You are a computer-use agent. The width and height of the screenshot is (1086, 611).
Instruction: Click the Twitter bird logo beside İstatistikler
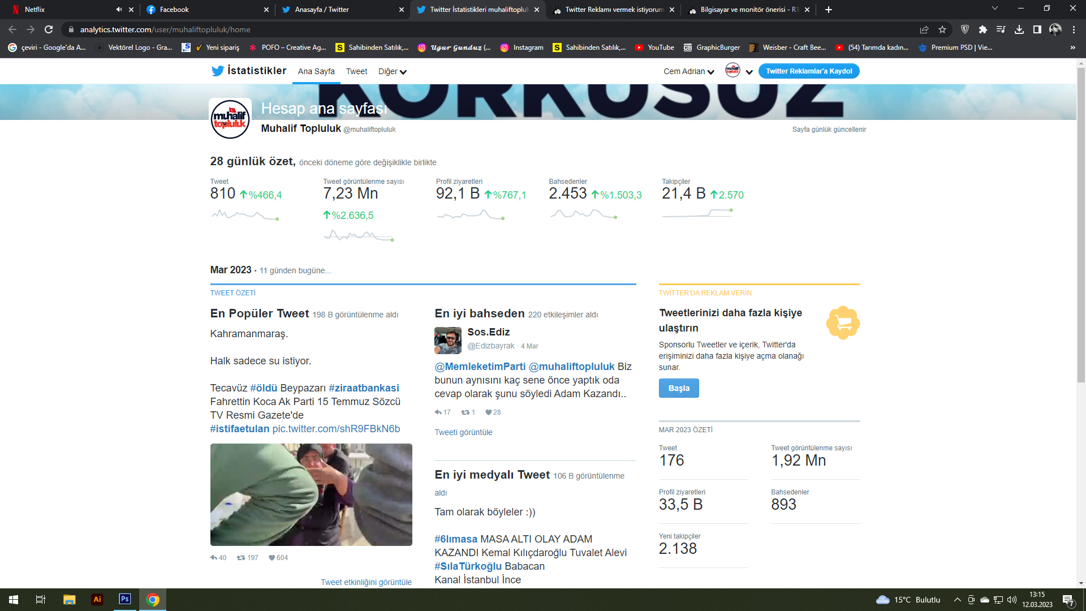217,71
